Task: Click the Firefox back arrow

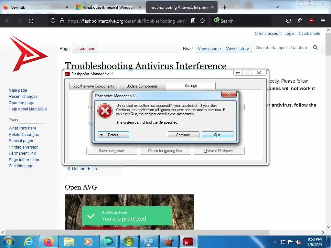Action: [8, 21]
